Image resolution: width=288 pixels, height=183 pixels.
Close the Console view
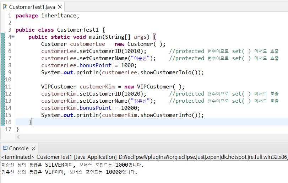coord(33,148)
